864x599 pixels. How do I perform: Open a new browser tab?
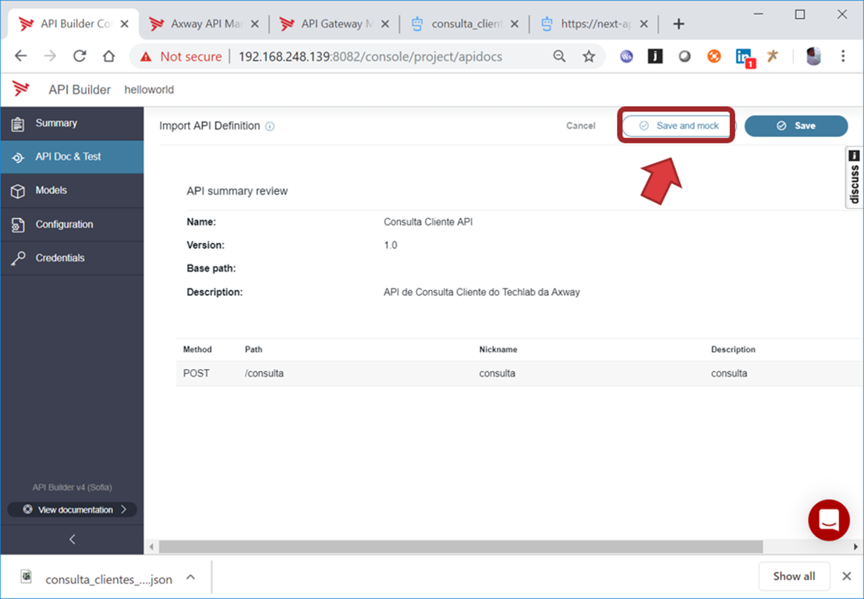pos(679,23)
